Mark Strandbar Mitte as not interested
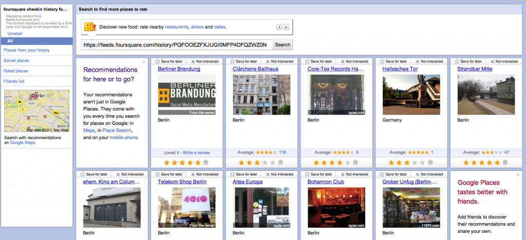 [x=504, y=61]
